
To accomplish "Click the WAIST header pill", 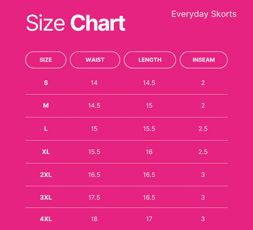I will point(95,60).
